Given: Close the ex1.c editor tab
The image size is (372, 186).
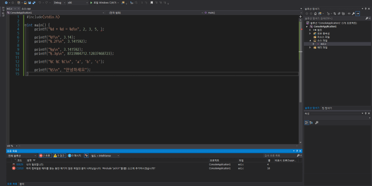Looking at the screenshot, I should (x=19, y=9).
